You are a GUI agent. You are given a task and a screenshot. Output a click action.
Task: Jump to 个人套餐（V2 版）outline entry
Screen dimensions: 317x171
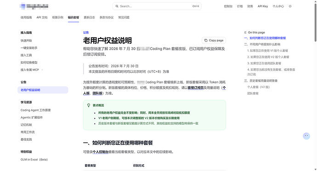[258, 87]
